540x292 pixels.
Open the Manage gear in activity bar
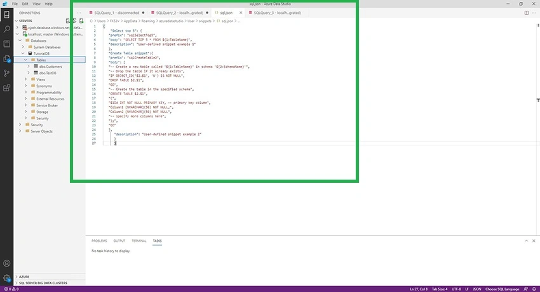(x=6, y=278)
